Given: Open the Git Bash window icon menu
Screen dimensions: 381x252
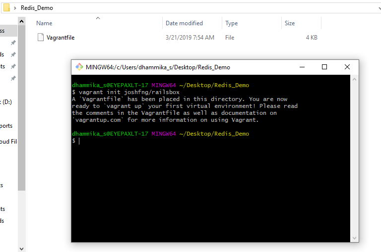Looking at the screenshot, I should coord(79,67).
